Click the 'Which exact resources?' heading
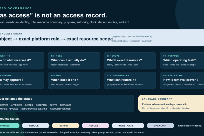 coord(124,60)
